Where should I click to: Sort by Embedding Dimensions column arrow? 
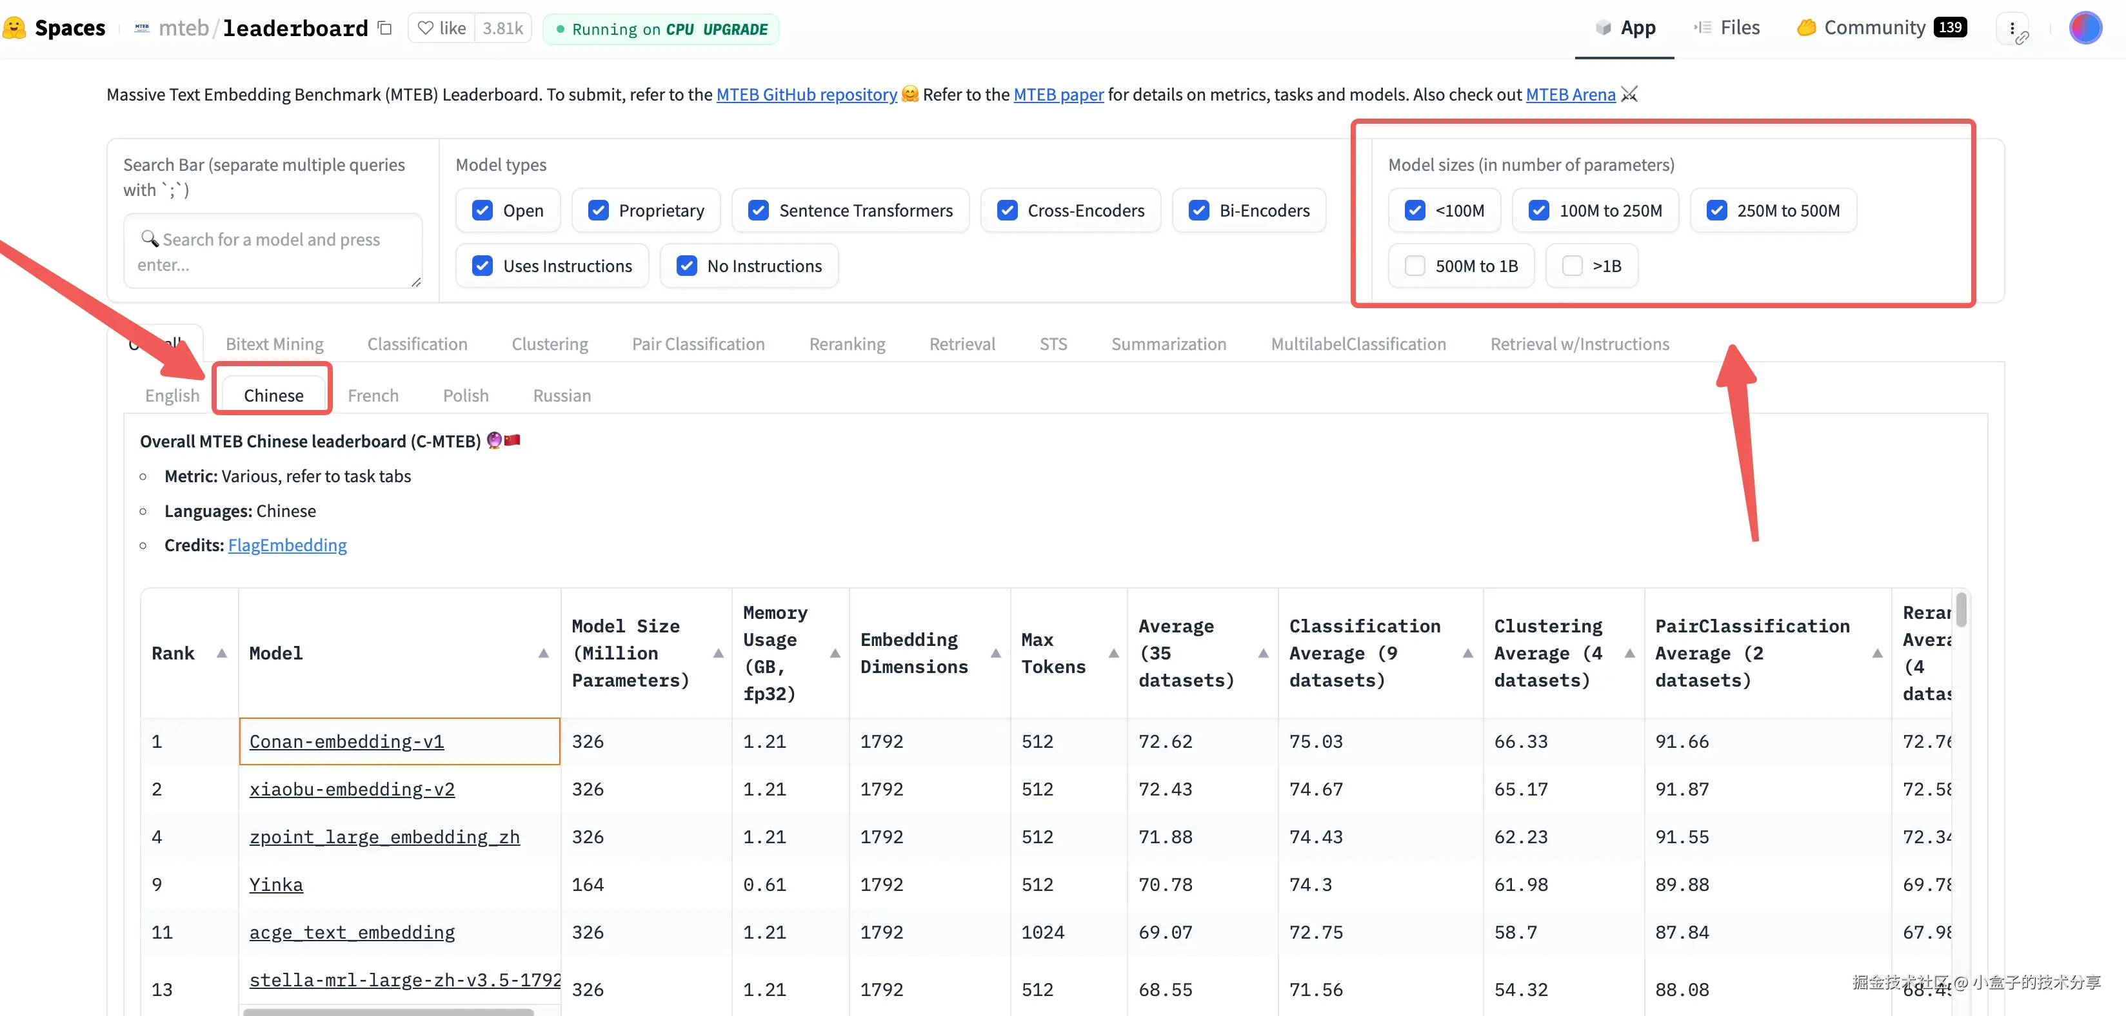pyautogui.click(x=995, y=653)
